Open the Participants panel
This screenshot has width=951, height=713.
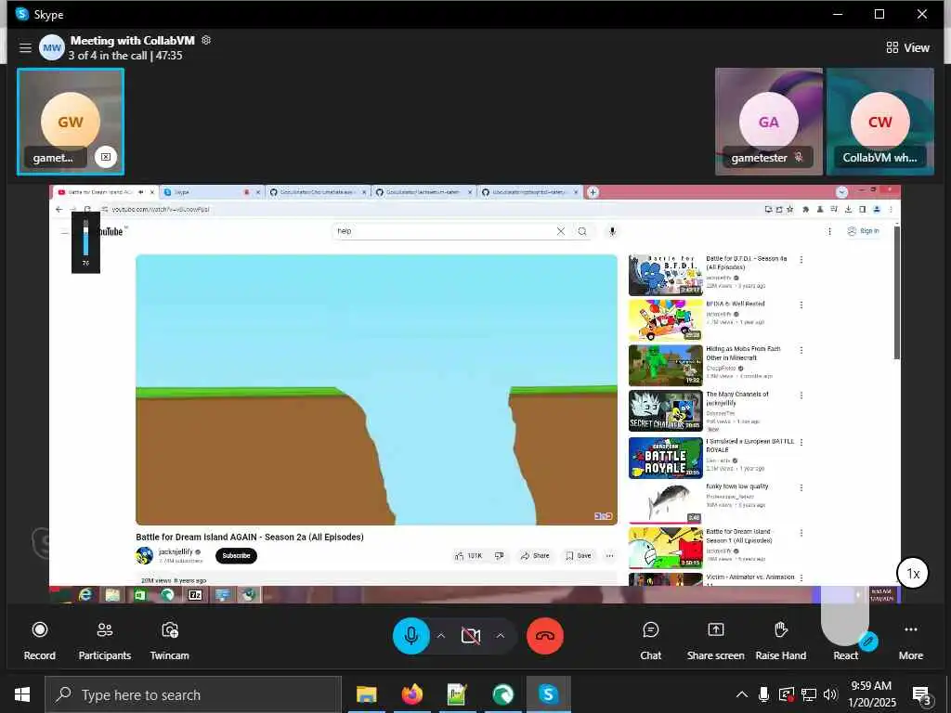pyautogui.click(x=104, y=641)
